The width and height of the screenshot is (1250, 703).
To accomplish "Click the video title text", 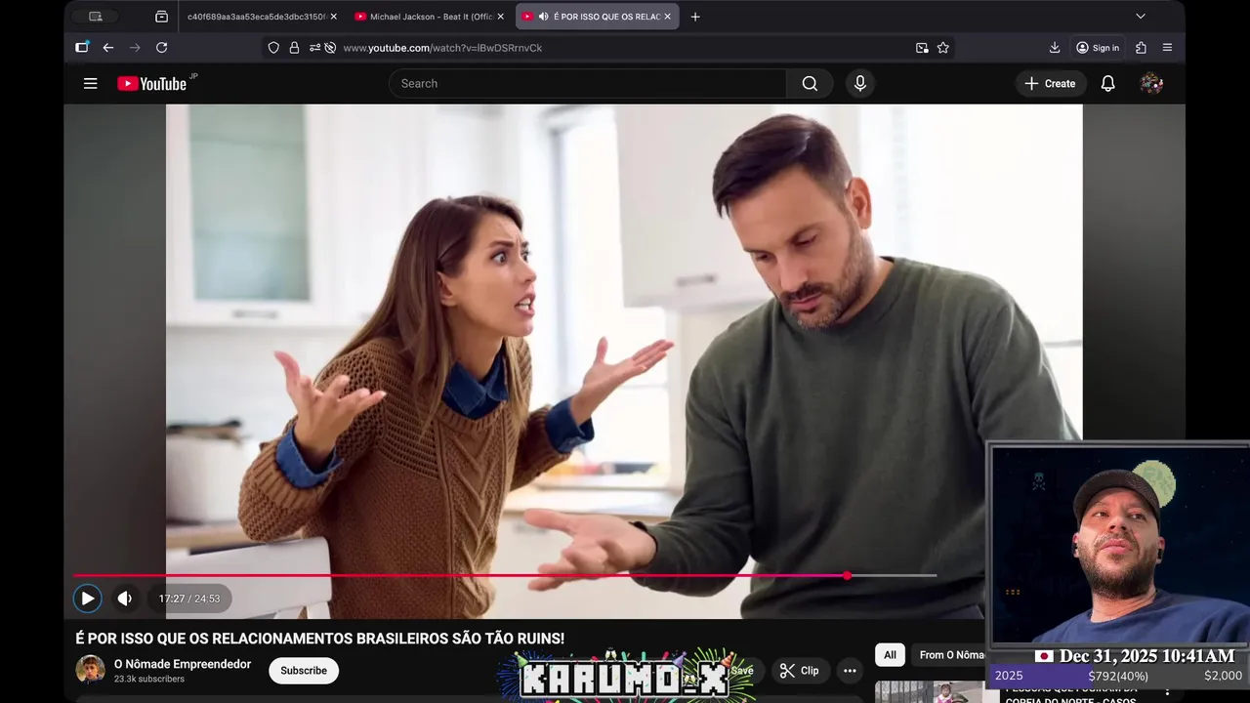I will click(320, 639).
